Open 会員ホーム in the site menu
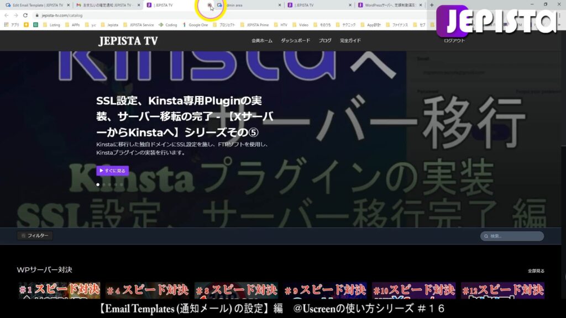This screenshot has height=318, width=566. click(262, 41)
